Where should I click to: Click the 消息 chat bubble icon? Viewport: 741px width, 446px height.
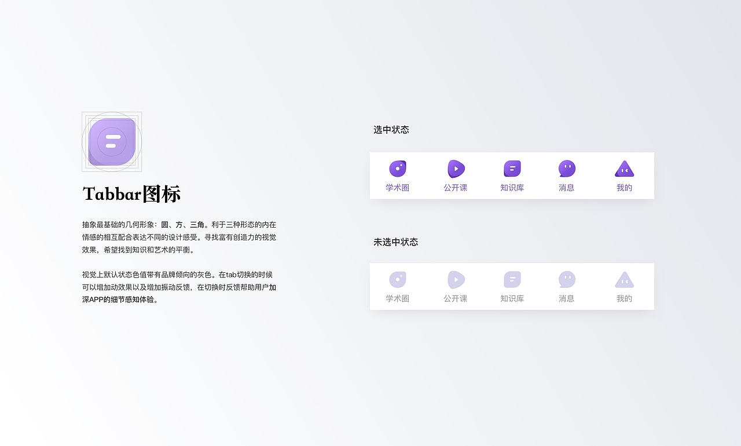pos(566,168)
